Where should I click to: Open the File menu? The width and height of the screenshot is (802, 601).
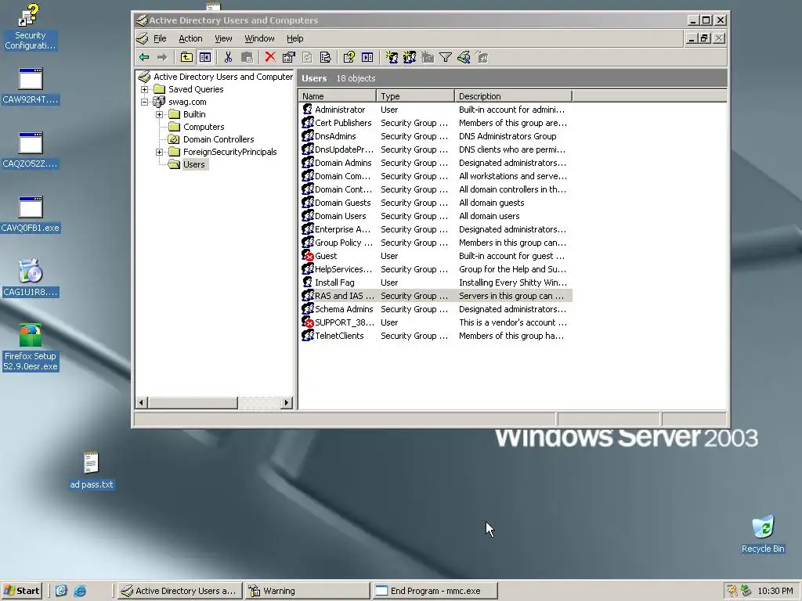click(x=160, y=38)
